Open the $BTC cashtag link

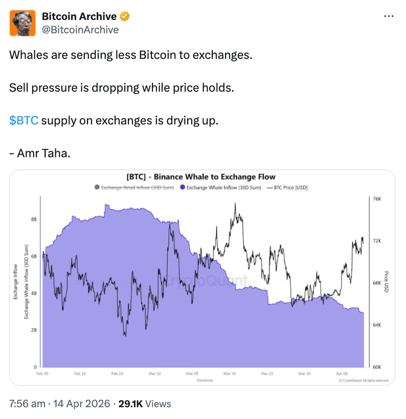click(x=24, y=121)
